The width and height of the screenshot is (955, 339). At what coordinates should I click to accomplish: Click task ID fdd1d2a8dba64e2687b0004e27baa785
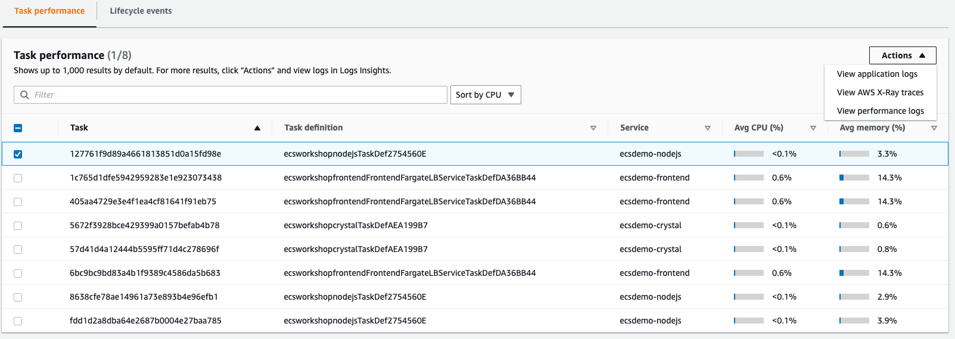[145, 321]
